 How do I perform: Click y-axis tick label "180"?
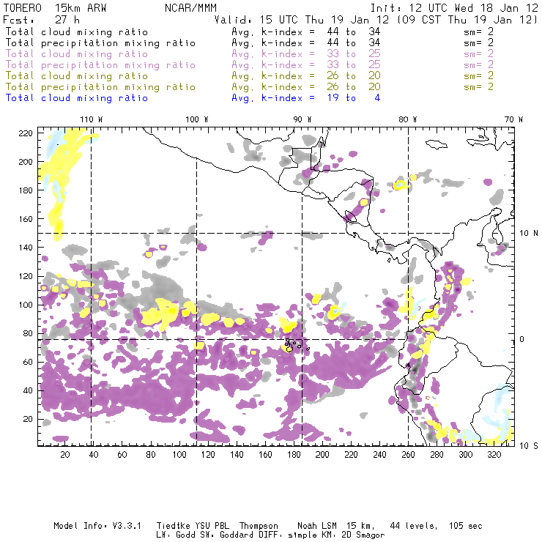26,190
